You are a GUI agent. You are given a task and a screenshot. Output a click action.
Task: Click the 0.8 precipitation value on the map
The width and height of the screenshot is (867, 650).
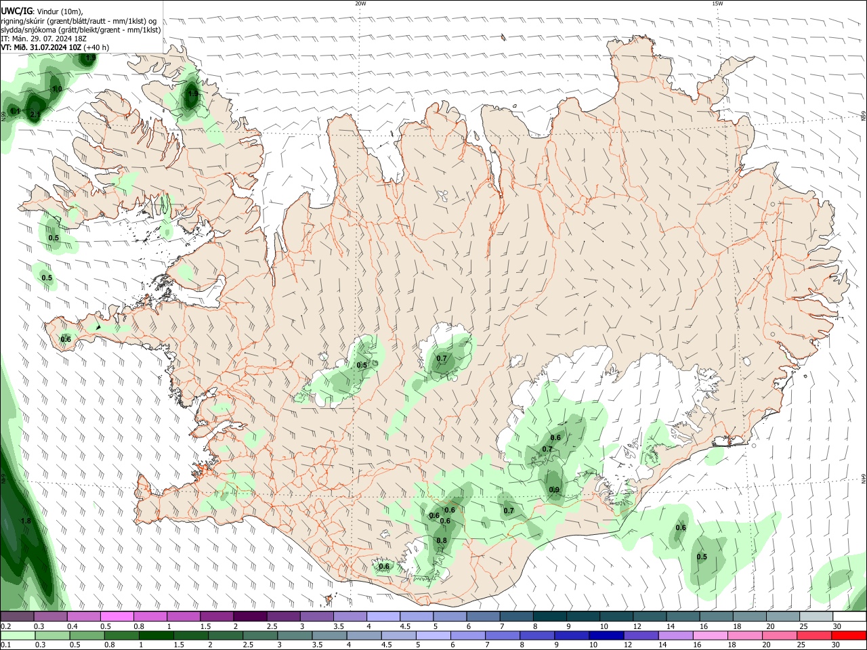pyautogui.click(x=442, y=540)
